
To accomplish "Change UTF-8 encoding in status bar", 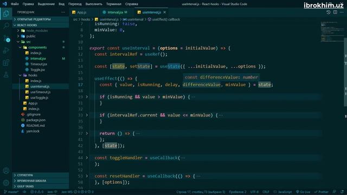I will coord(254,192).
